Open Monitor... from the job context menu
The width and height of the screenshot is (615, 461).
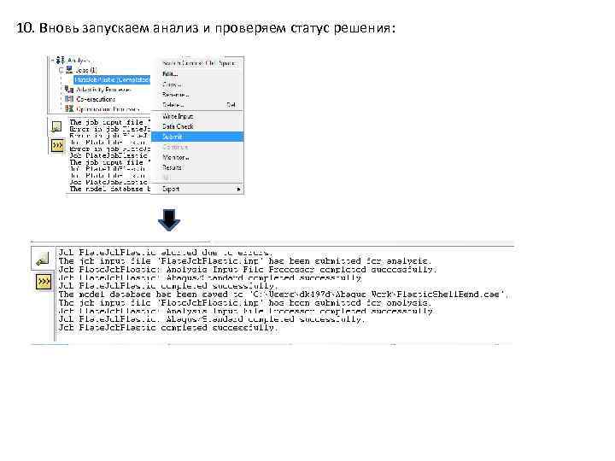click(197, 157)
